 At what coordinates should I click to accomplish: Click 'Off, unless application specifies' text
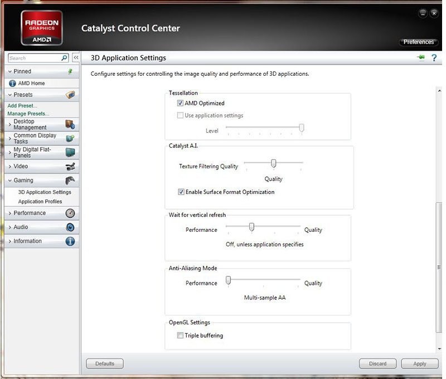click(x=264, y=245)
